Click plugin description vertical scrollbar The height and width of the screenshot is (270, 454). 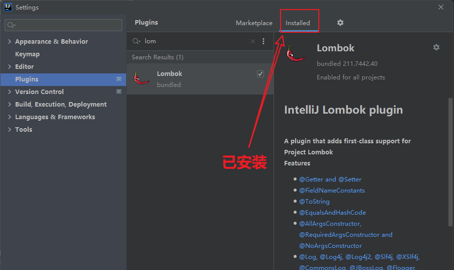pyautogui.click(x=450, y=162)
